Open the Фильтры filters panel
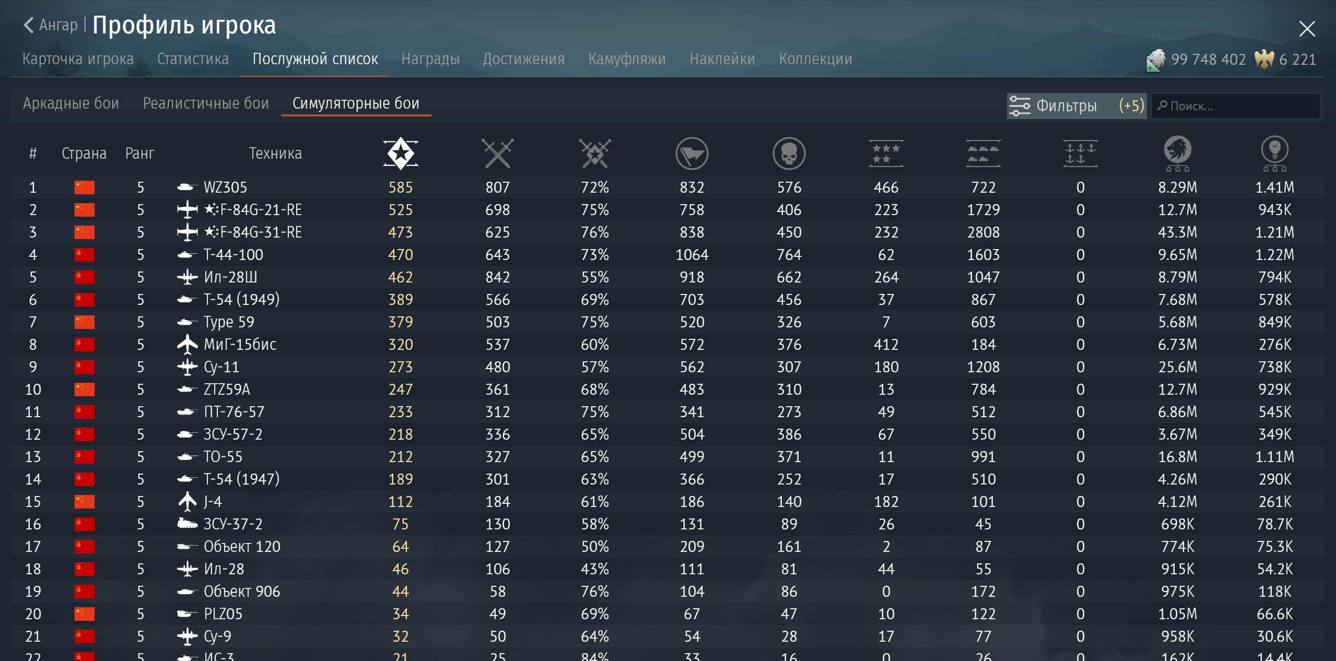1336x661 pixels. [x=1076, y=106]
